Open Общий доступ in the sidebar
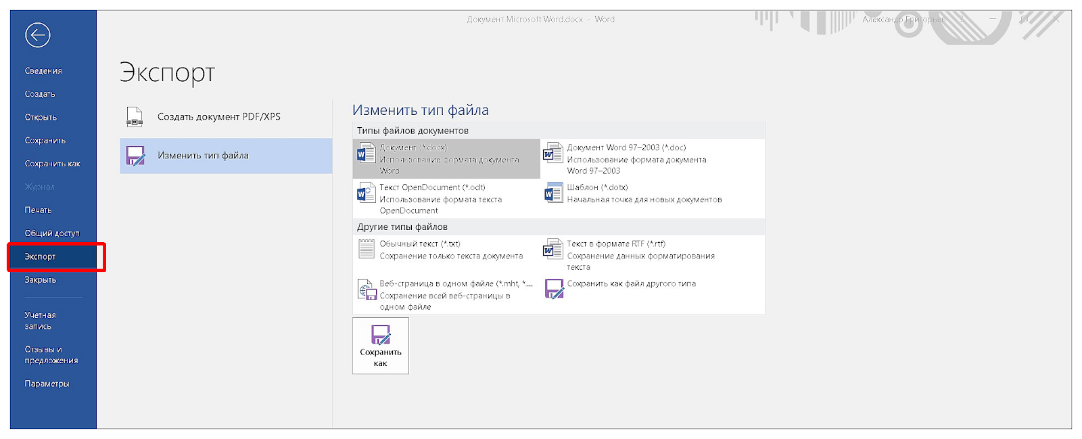 click(52, 233)
